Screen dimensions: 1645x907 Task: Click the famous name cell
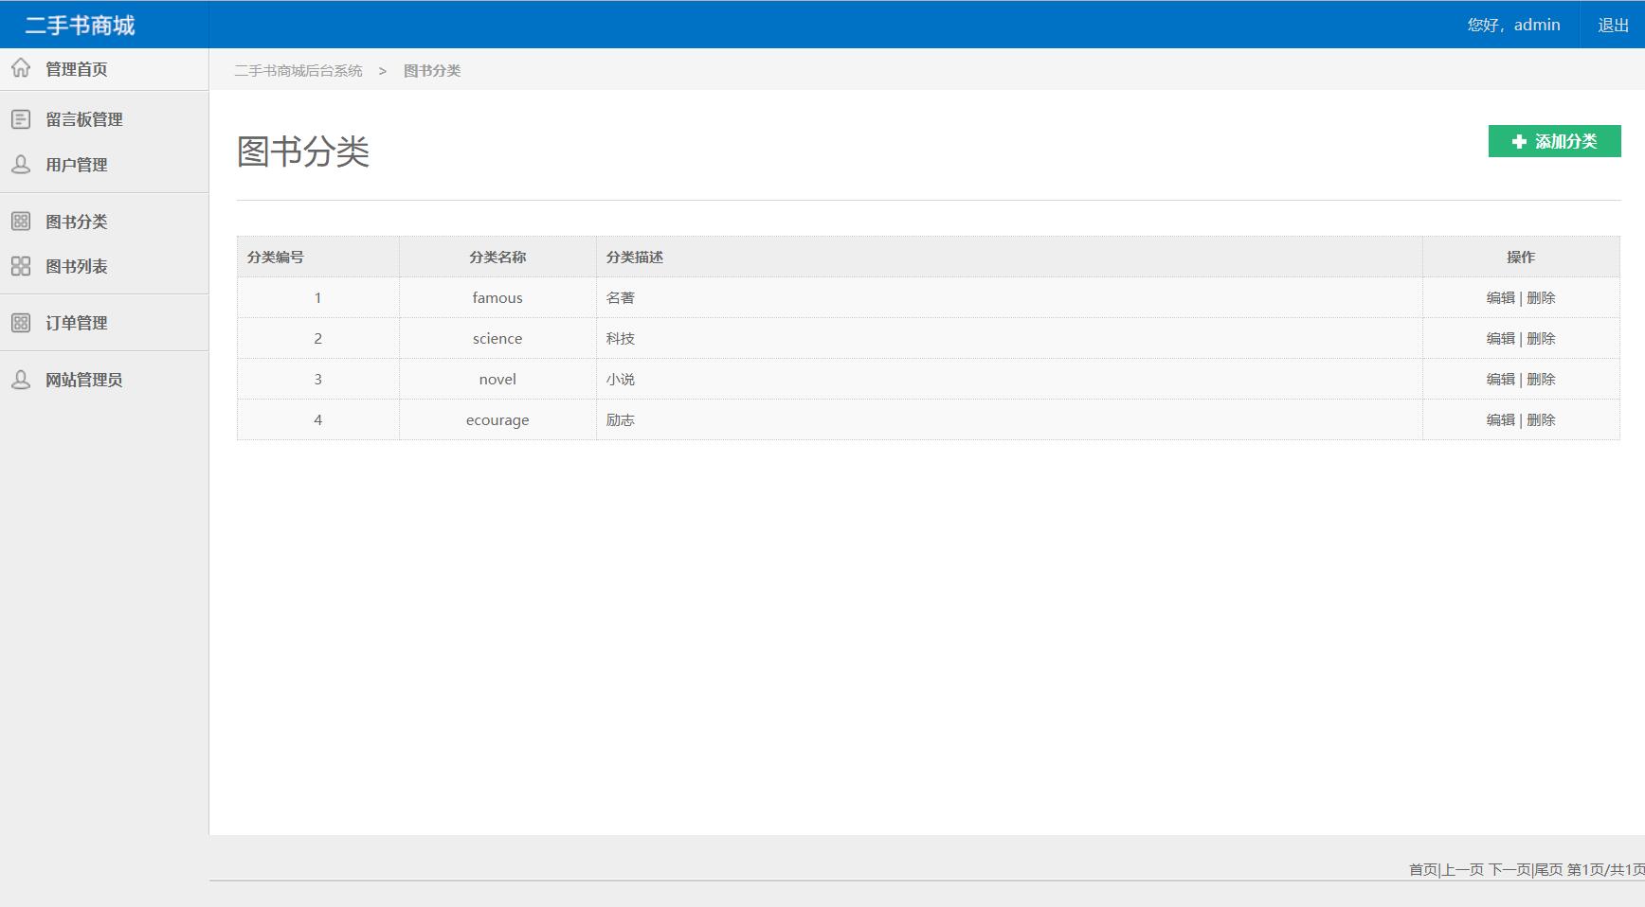[497, 297]
